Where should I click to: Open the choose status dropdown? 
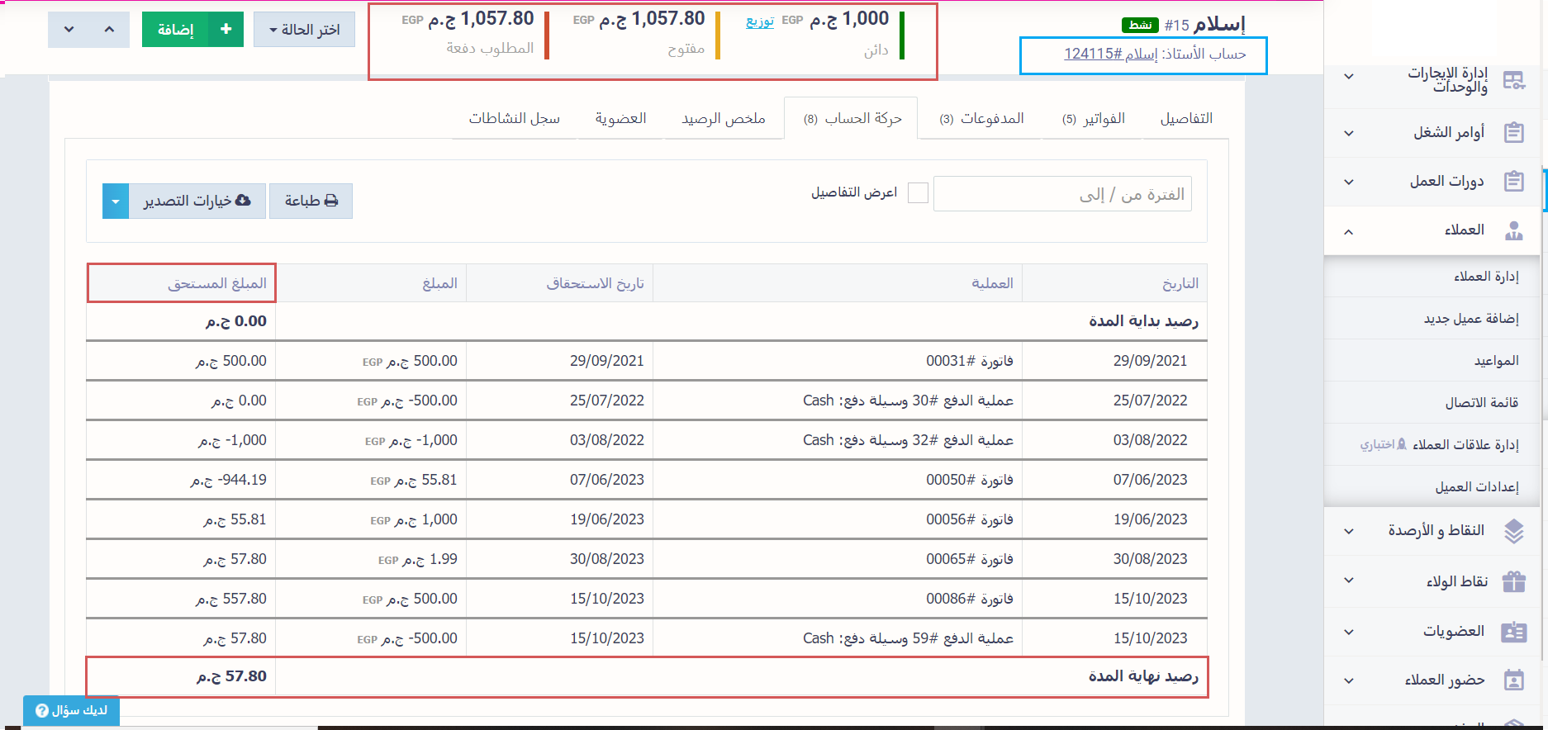[x=304, y=30]
